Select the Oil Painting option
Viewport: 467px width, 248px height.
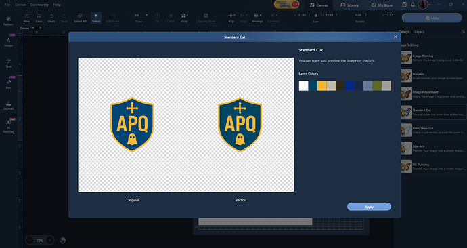pyautogui.click(x=433, y=166)
